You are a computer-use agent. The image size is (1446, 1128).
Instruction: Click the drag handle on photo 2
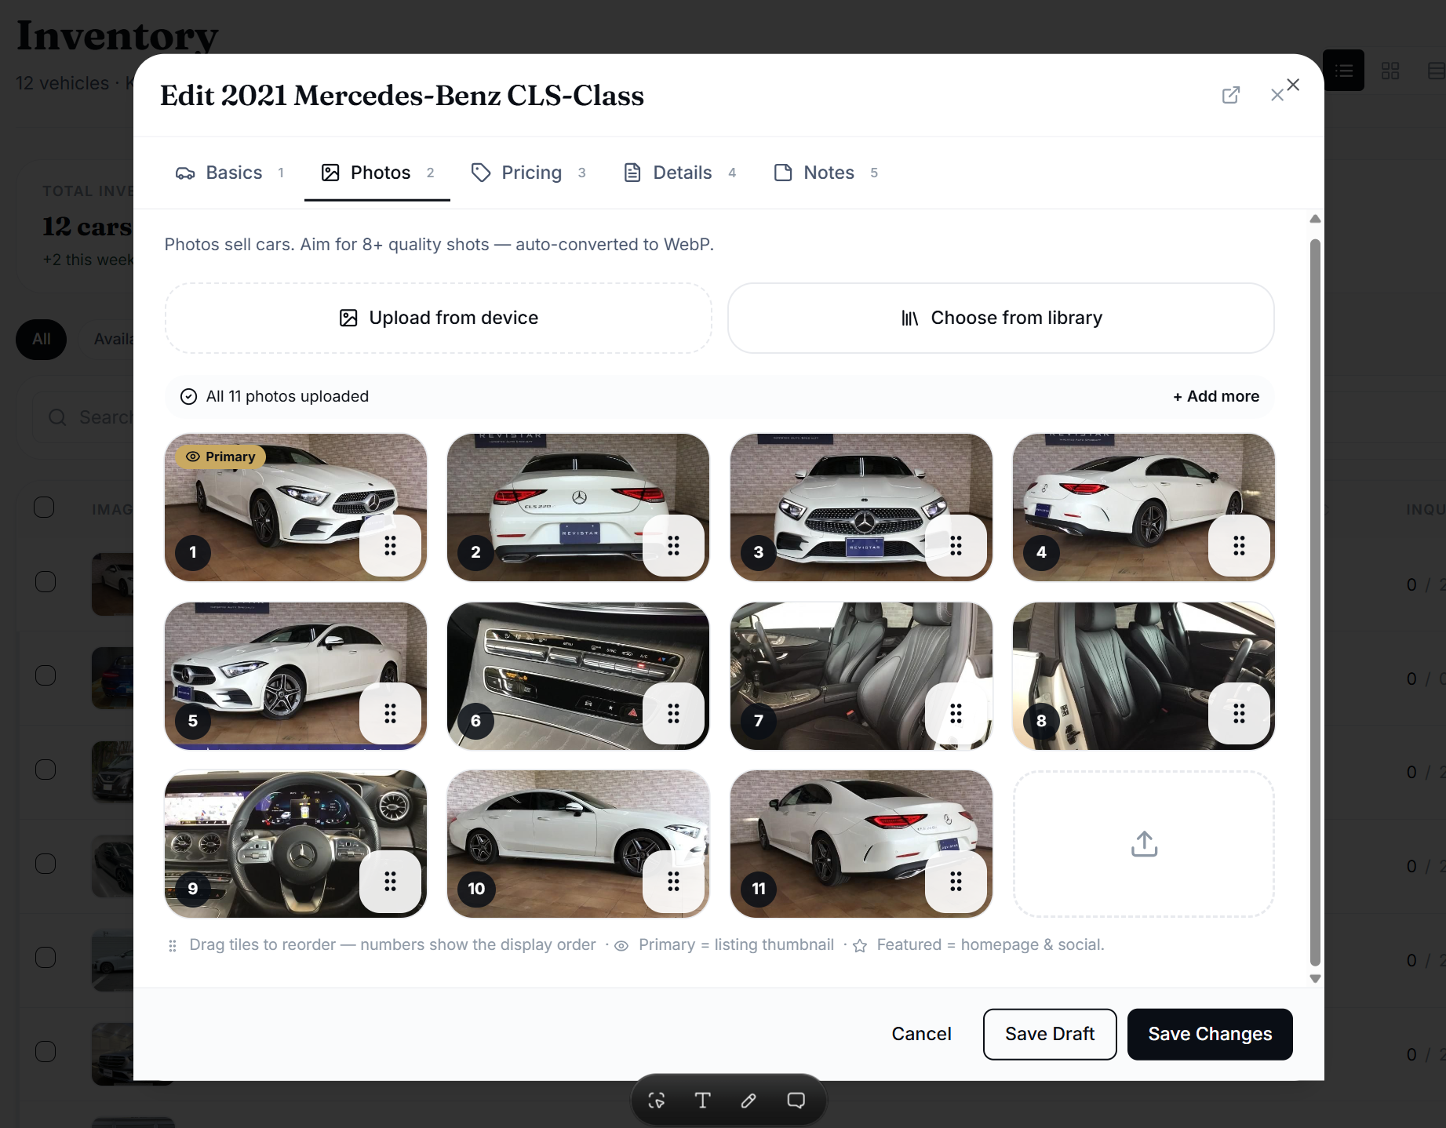click(673, 545)
